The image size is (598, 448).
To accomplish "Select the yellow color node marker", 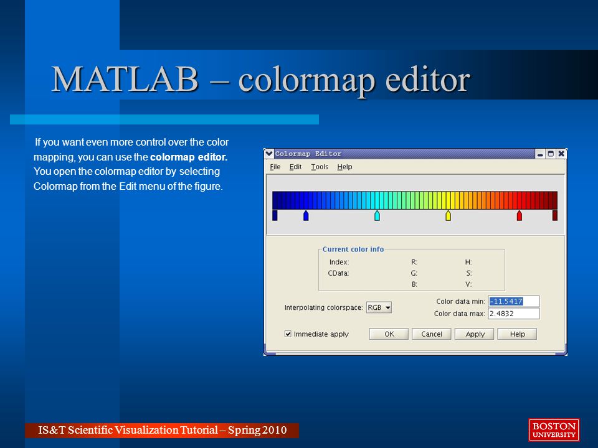I will coord(448,215).
